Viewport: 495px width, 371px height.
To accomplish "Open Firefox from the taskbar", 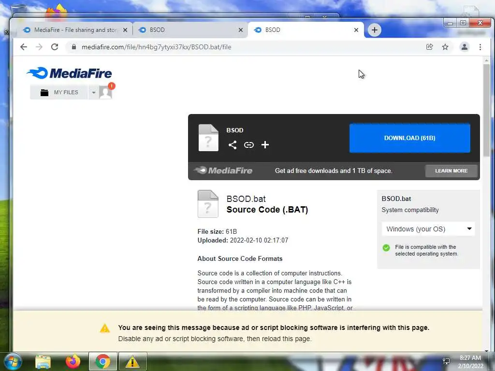I will click(73, 361).
